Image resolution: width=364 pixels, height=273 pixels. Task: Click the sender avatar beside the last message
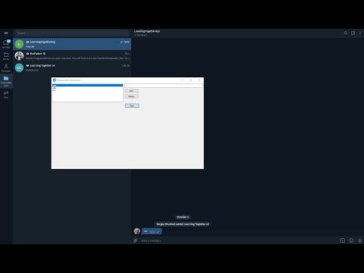pos(136,231)
